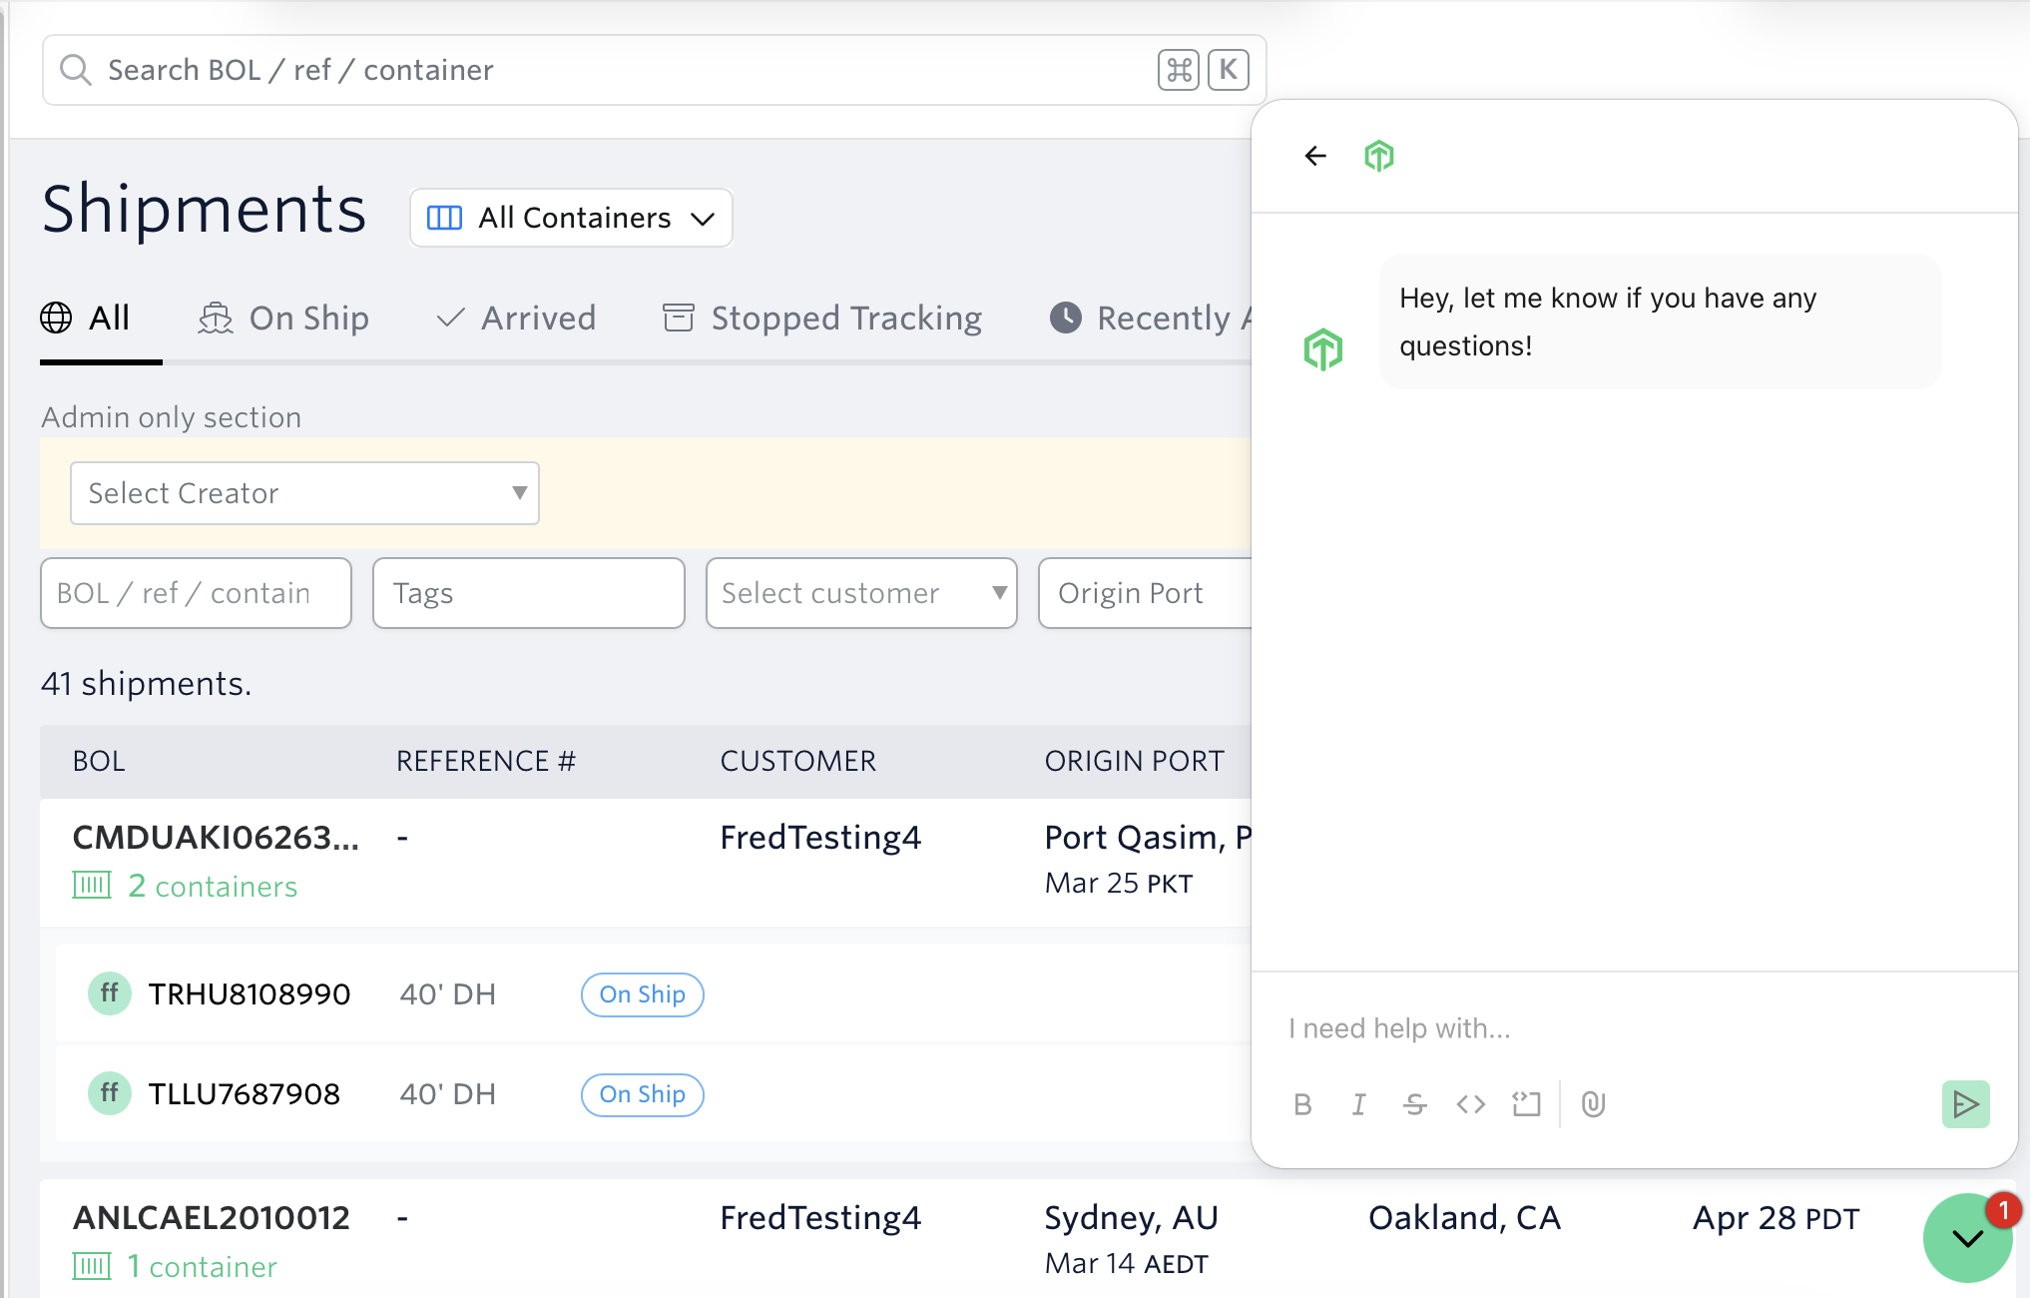Image resolution: width=2030 pixels, height=1298 pixels.
Task: Open shipment ANLCAEL2010012
Action: point(212,1218)
